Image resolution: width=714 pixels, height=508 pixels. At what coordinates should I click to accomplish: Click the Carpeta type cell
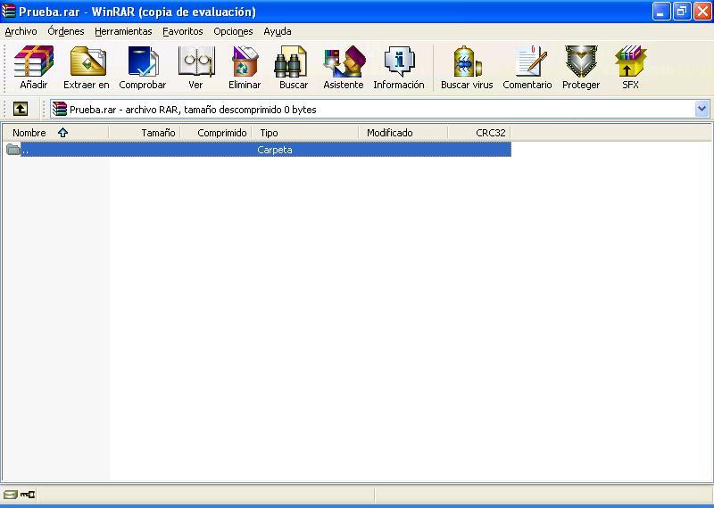(x=275, y=150)
